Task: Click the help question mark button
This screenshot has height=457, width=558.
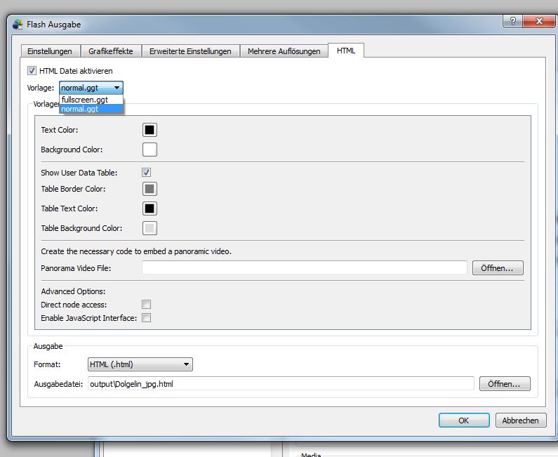Action: coord(512,21)
